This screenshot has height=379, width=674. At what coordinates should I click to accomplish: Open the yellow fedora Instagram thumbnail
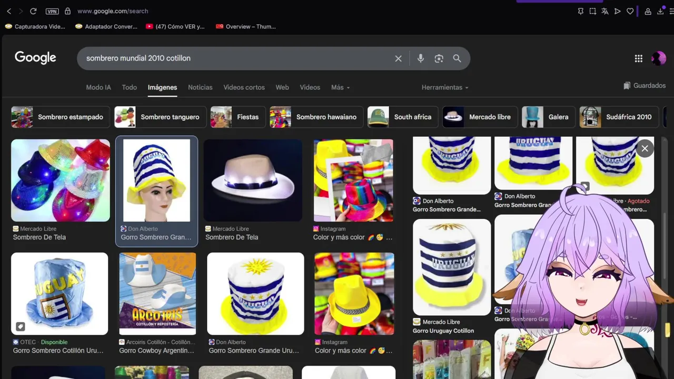pos(354,294)
